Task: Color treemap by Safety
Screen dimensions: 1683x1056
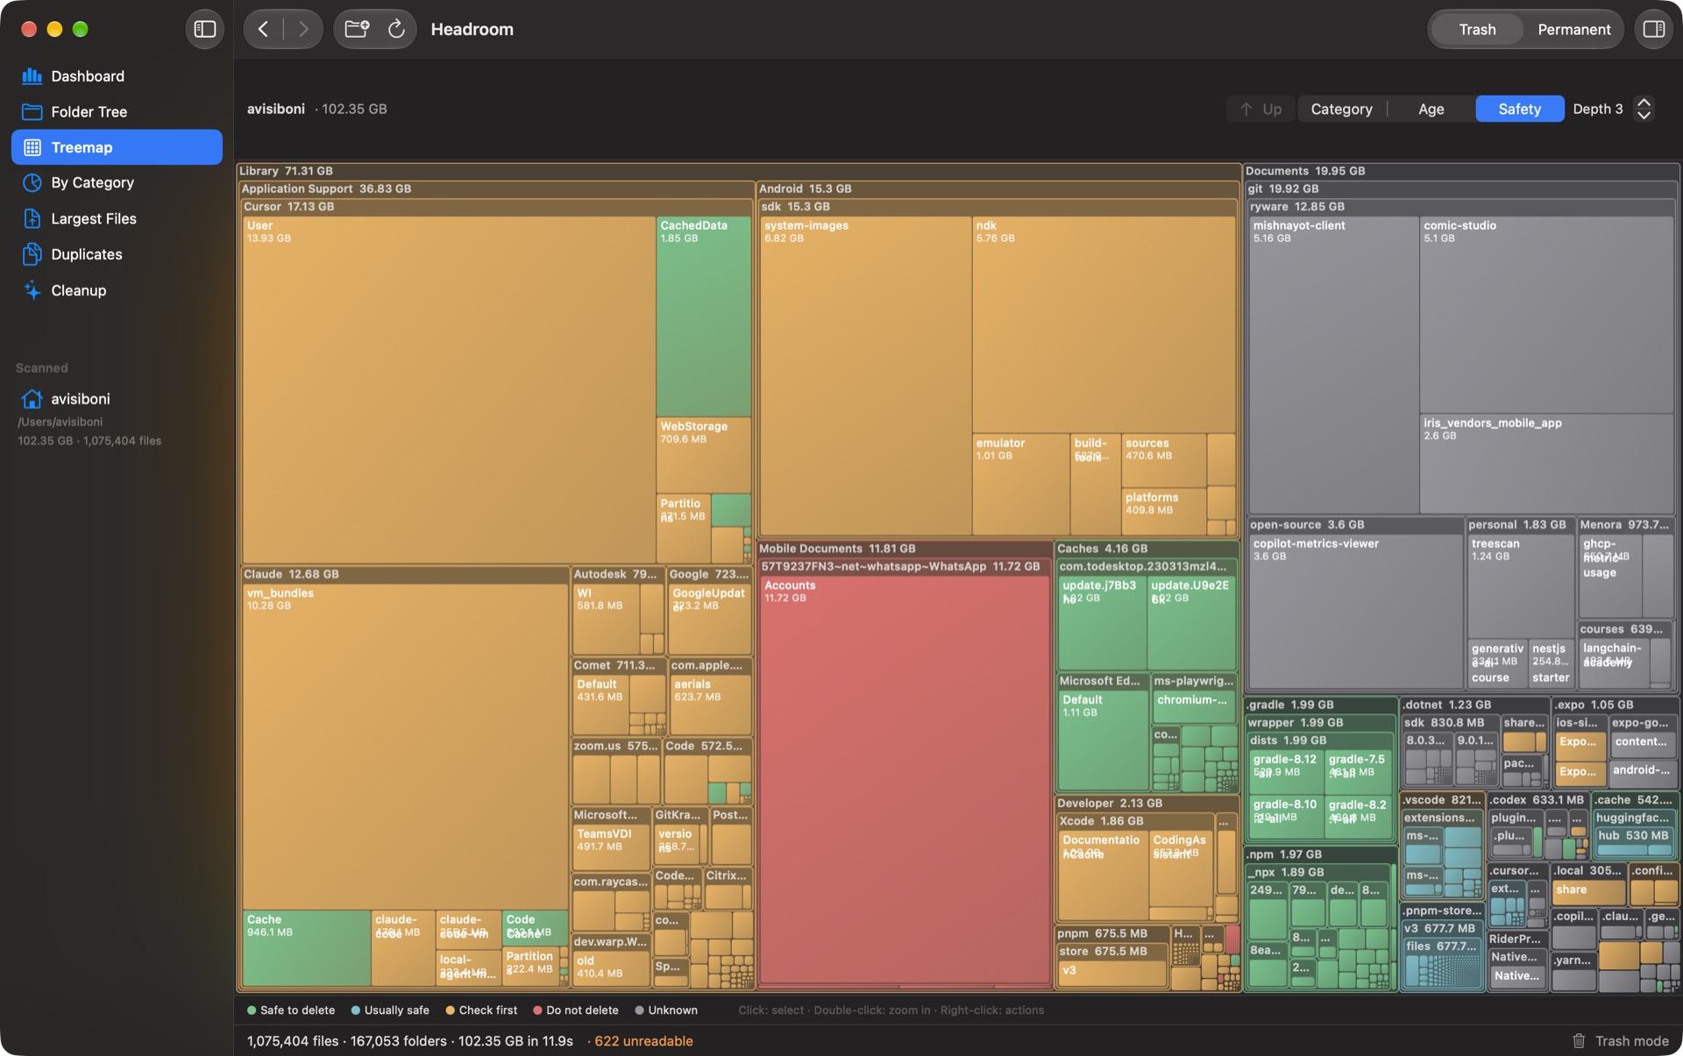Action: (x=1519, y=109)
